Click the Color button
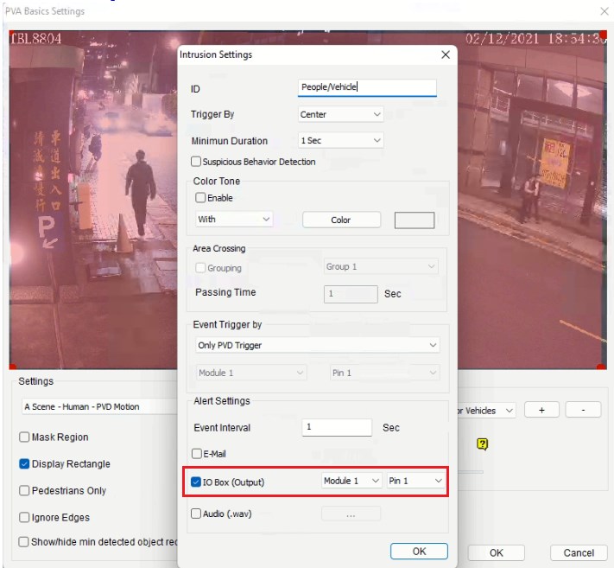This screenshot has height=568, width=614. pos(341,220)
